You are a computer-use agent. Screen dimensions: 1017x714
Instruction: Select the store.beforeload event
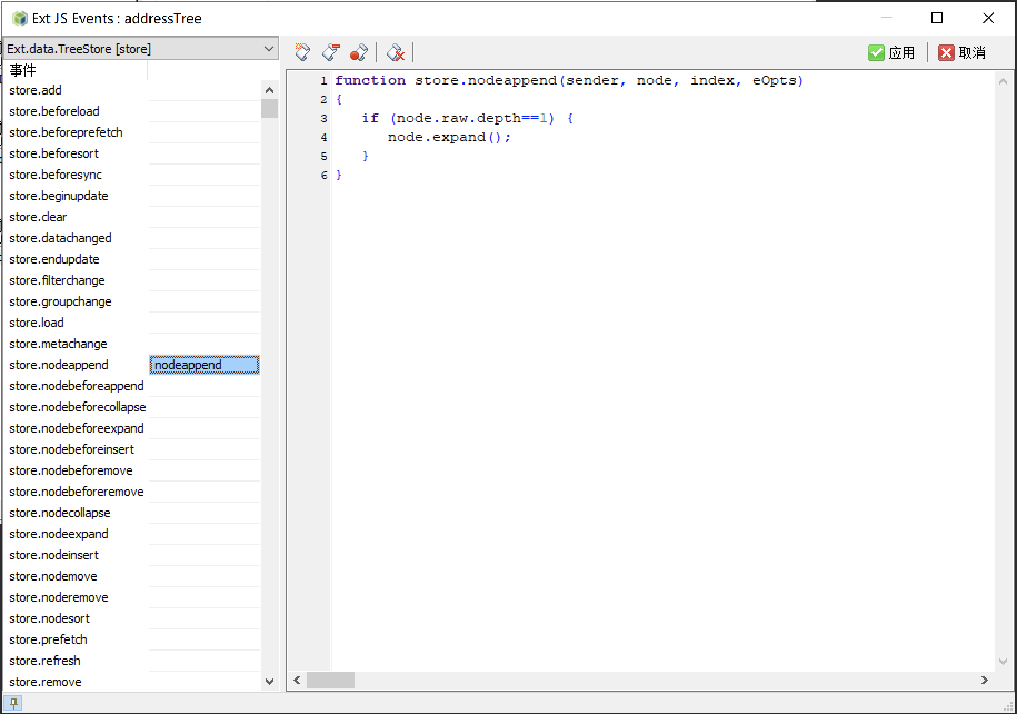[x=54, y=111]
